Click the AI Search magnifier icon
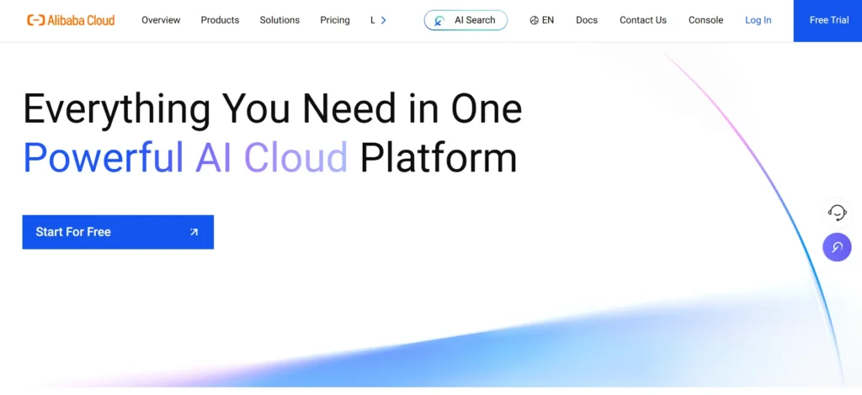Screen dimensions: 862x395 coord(439,21)
